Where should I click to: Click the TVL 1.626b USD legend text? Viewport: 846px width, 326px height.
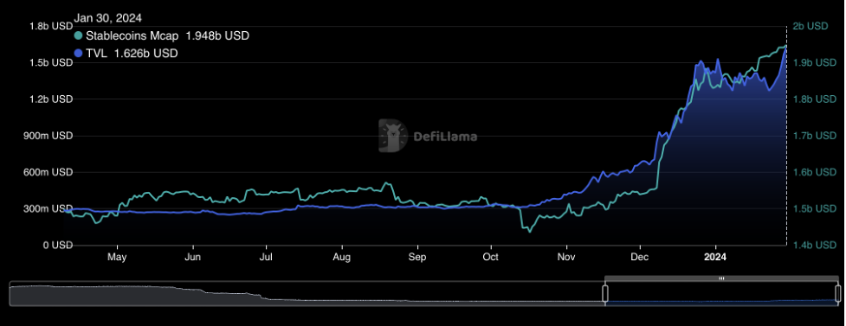click(x=132, y=54)
